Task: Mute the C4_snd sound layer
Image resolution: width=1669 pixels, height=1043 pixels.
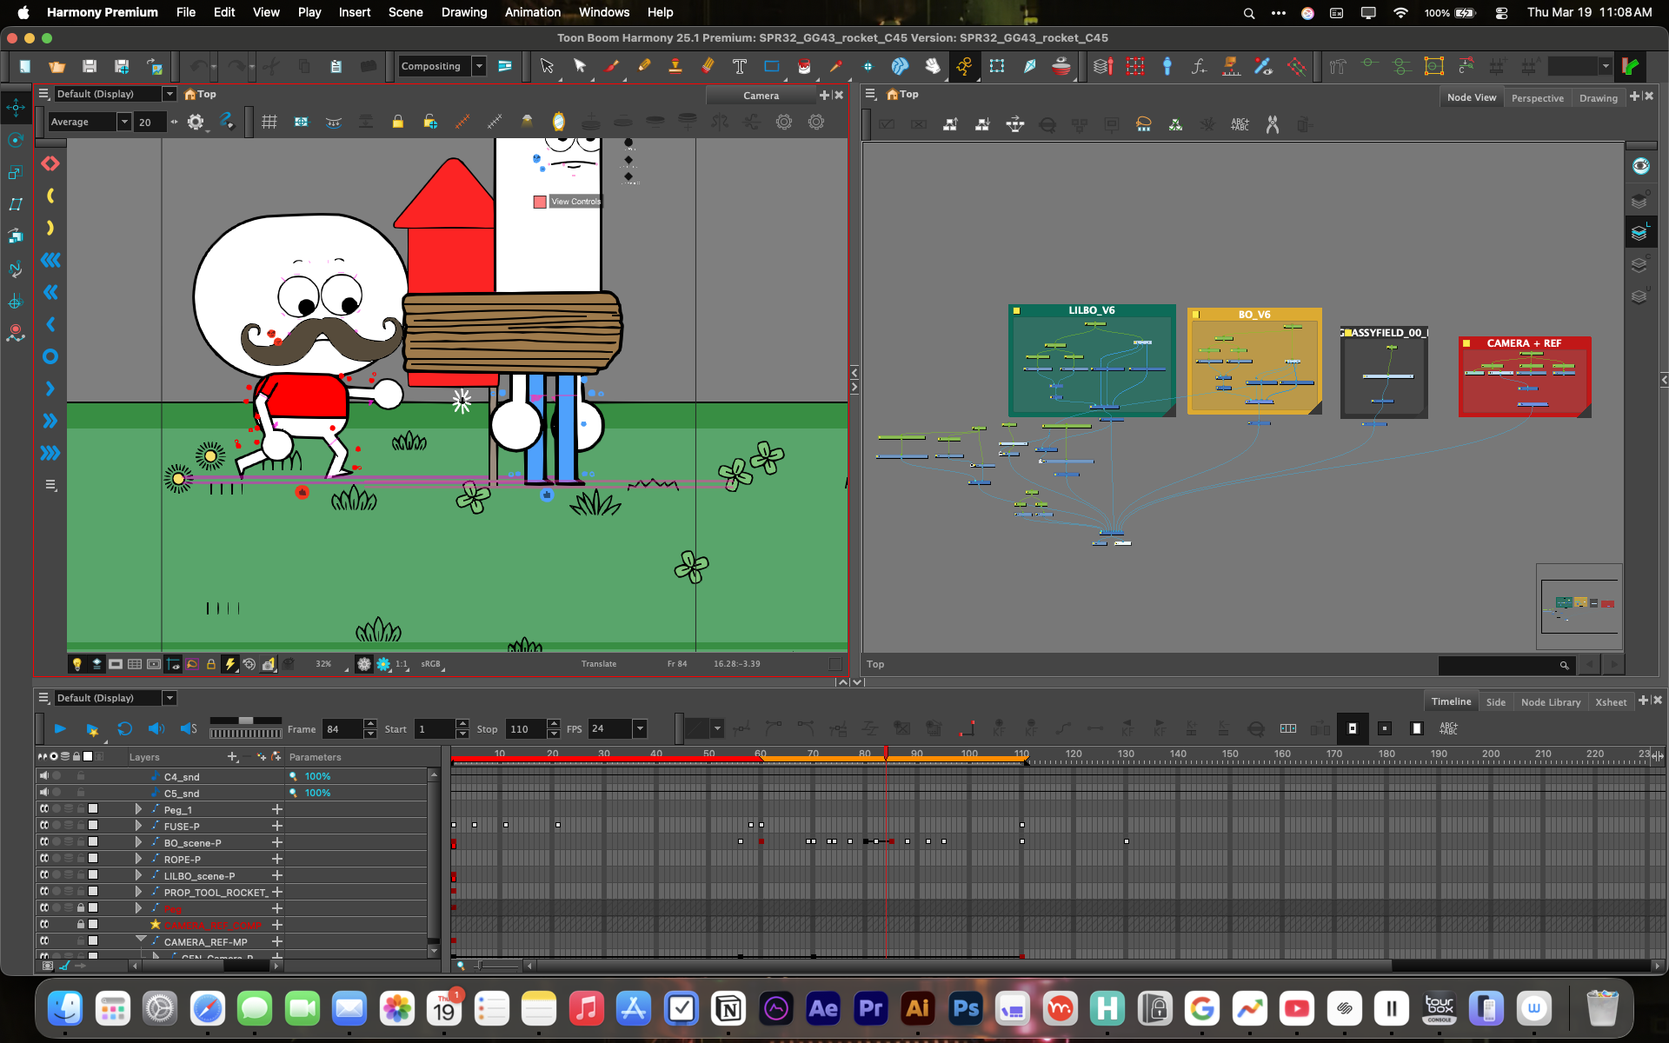Action: (44, 776)
